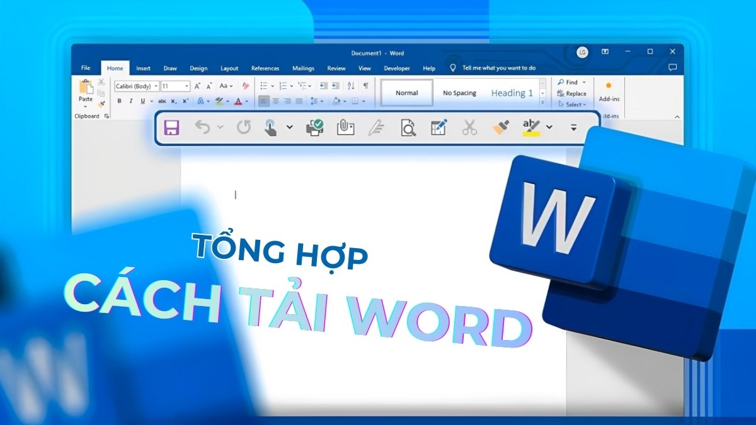Click the Add-ins button
756x425 pixels.
pyautogui.click(x=609, y=96)
